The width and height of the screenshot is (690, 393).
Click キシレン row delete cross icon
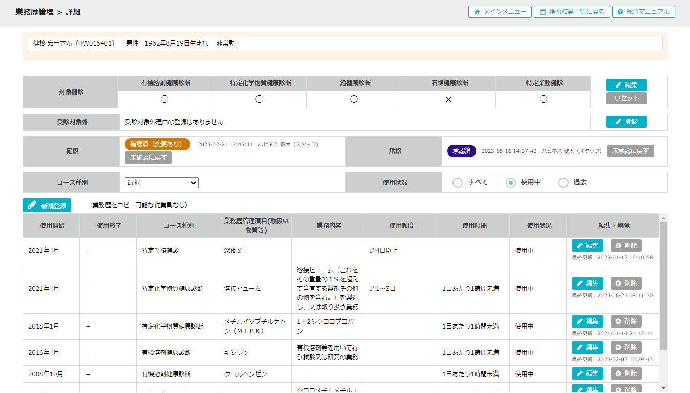618,347
